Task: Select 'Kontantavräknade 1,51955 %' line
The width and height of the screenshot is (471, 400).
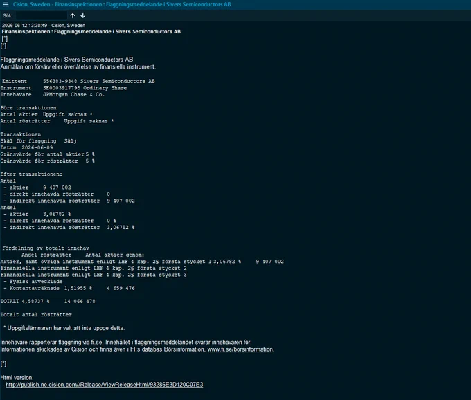Action: click(69, 288)
